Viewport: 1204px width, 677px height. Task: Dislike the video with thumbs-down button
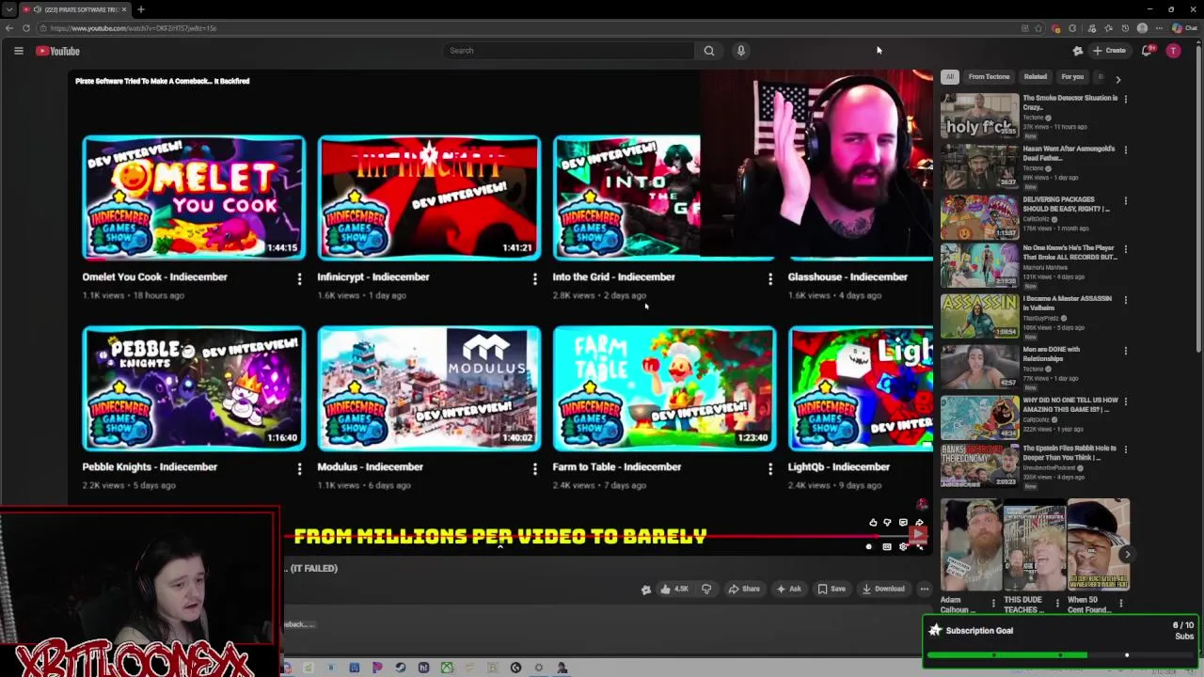tap(706, 589)
